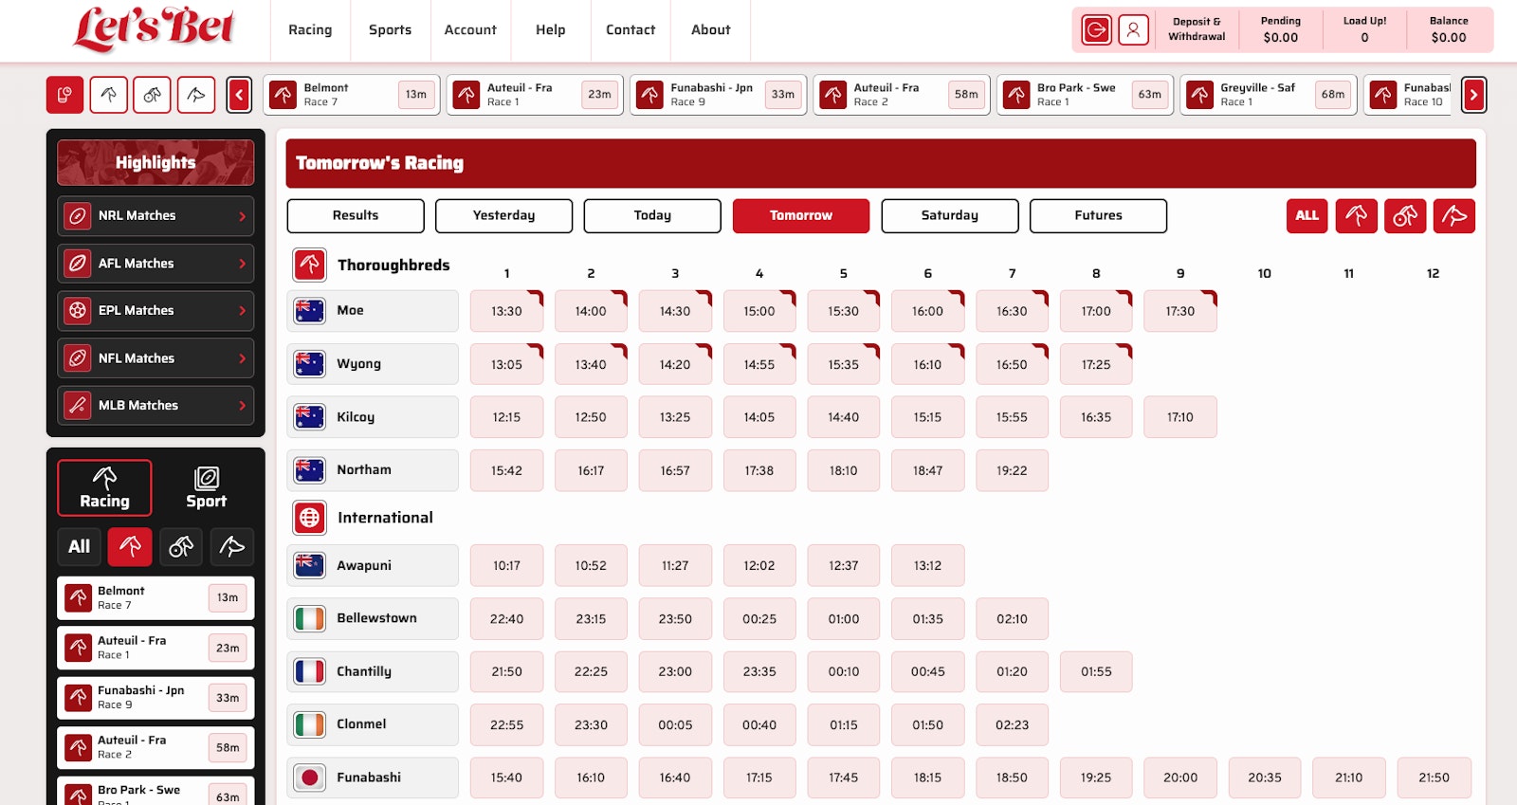Toggle greyhound filter beside ALL button

[1453, 216]
